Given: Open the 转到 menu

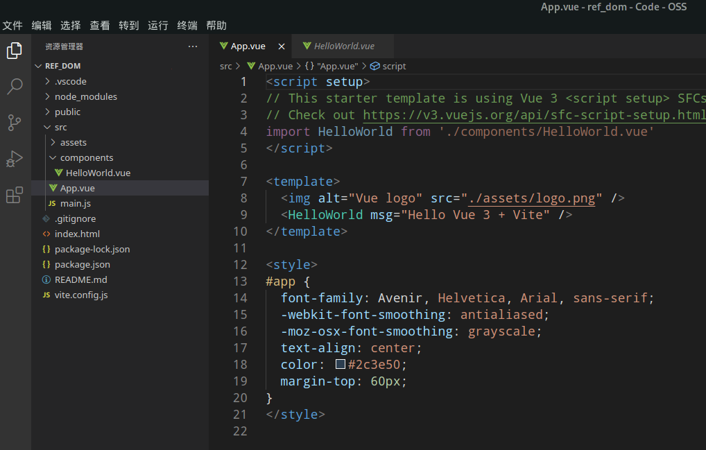Looking at the screenshot, I should coord(129,25).
